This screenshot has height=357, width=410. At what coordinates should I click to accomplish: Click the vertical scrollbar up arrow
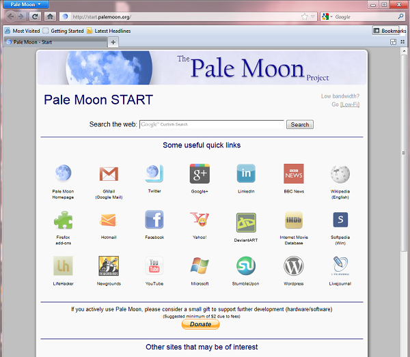tap(404, 51)
